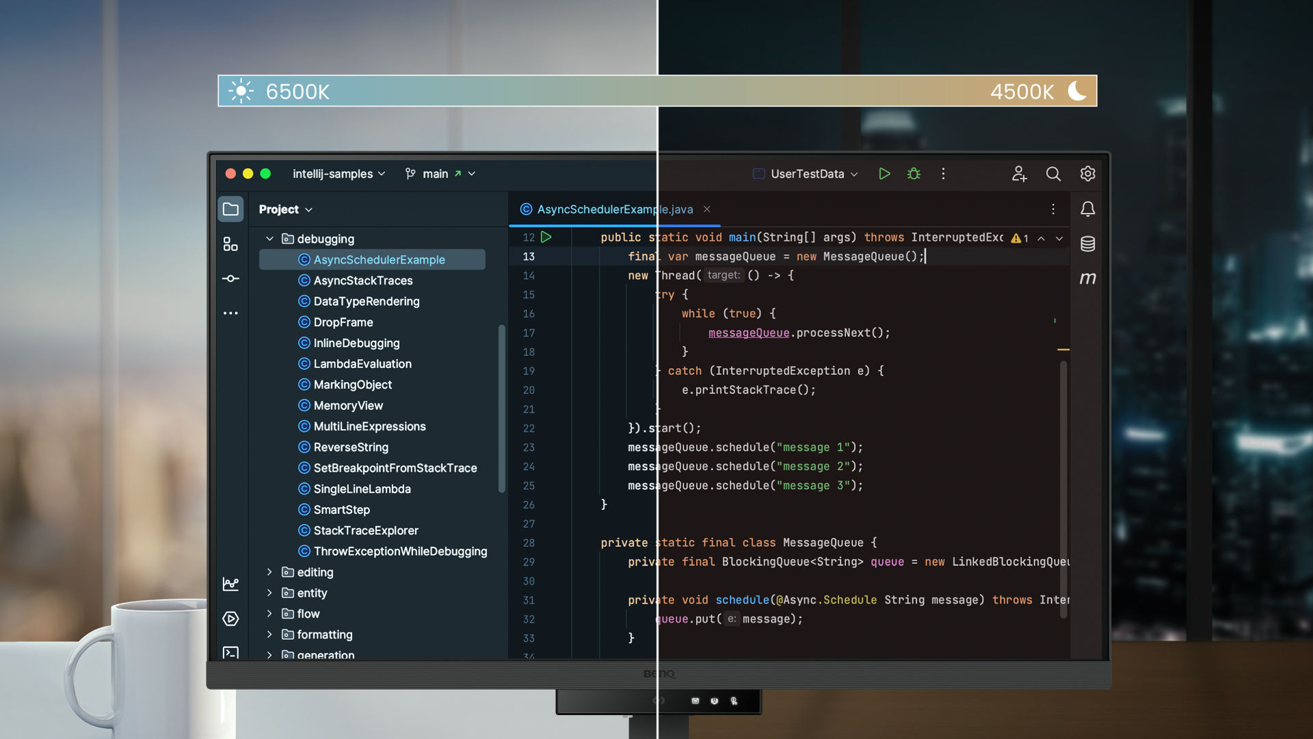Open IDE settings gear icon
Image resolution: width=1313 pixels, height=739 pixels.
[x=1087, y=174]
